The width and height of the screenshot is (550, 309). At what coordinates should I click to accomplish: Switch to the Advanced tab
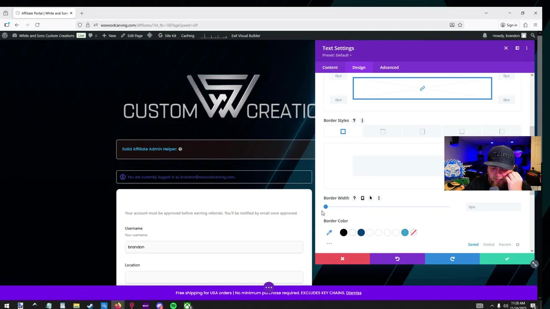[x=389, y=67]
